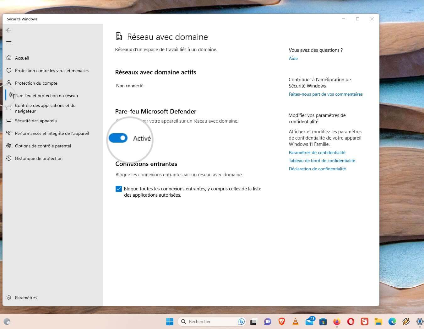Image resolution: width=424 pixels, height=329 pixels.
Task: Open Task View from the taskbar
Action: tap(253, 321)
